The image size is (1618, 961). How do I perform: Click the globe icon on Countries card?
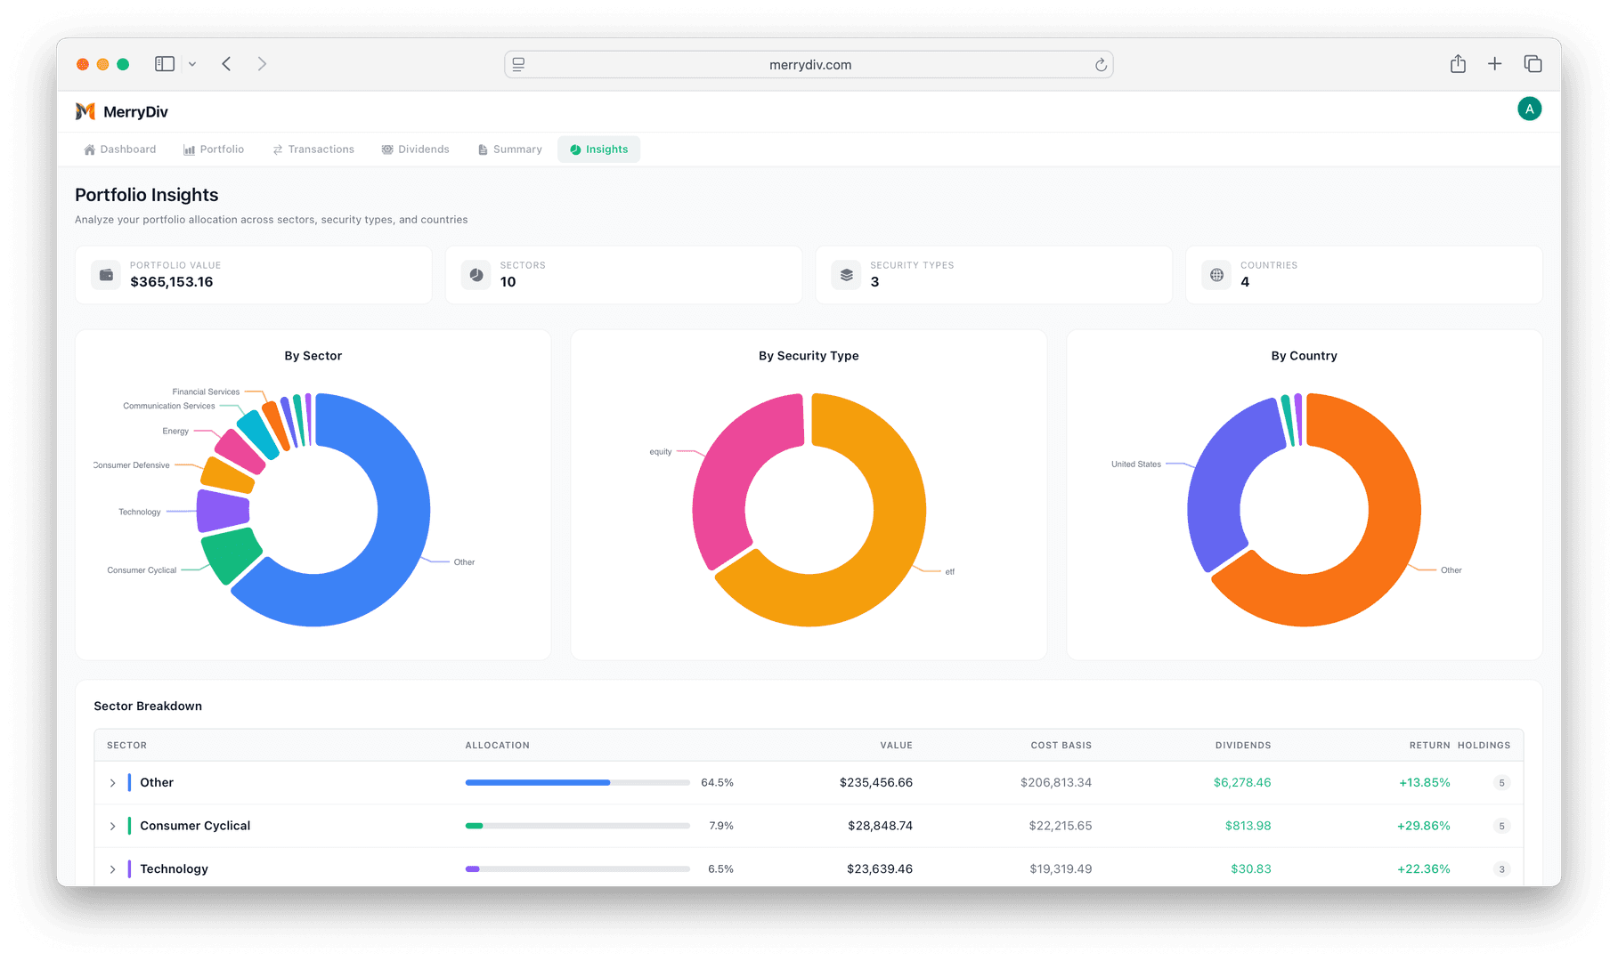[1216, 274]
